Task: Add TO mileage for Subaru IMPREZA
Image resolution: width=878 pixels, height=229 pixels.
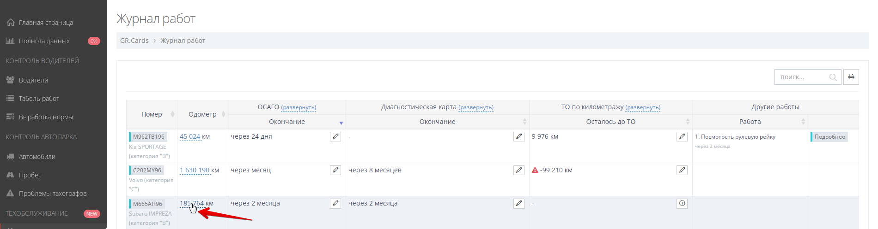Action: tap(682, 204)
